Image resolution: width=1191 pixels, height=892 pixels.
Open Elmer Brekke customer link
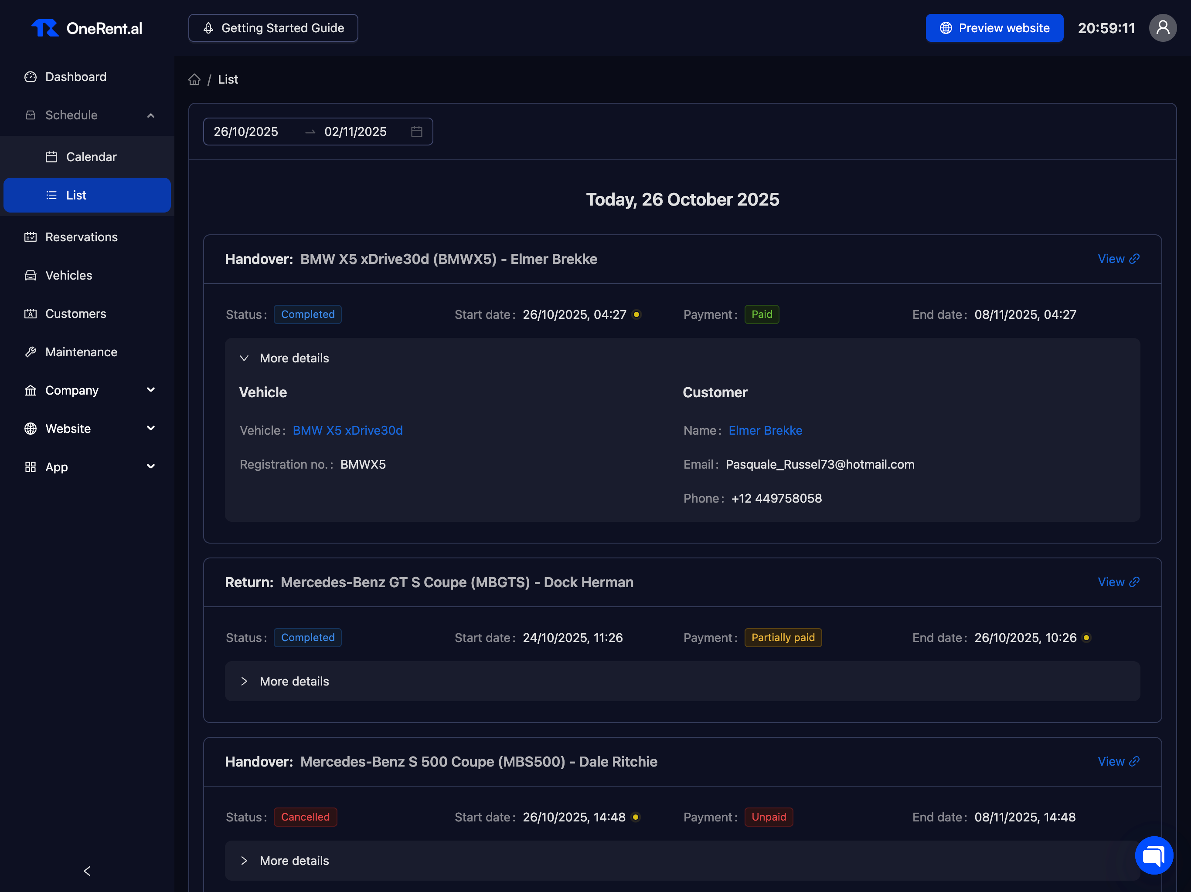pos(765,430)
